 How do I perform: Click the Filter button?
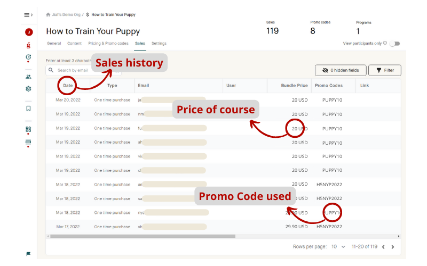[384, 70]
